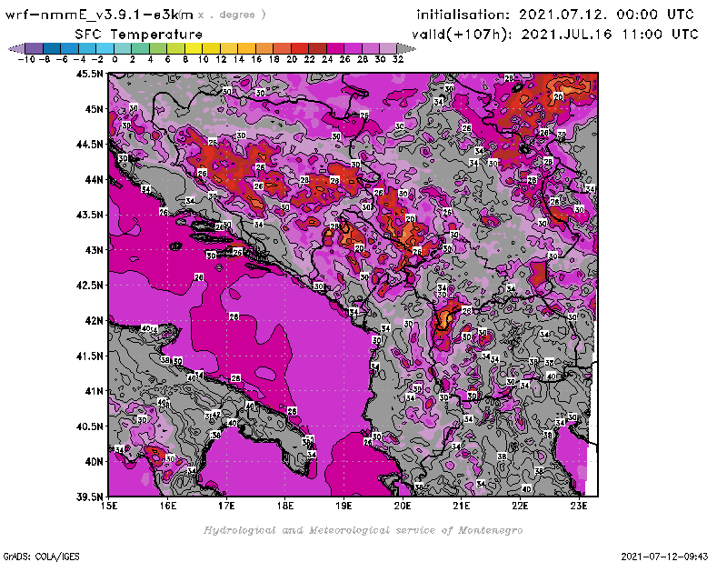Click the gray above-32 arrow end of the legend
Image resolution: width=727 pixels, height=562 pixels.
coord(406,48)
